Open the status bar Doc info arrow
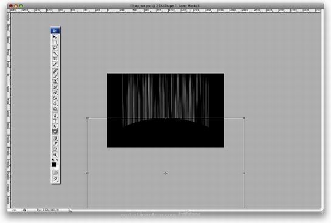The height and width of the screenshot is (223, 331). point(70,210)
